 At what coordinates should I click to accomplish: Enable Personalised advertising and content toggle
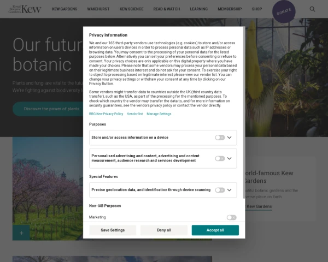tap(220, 158)
